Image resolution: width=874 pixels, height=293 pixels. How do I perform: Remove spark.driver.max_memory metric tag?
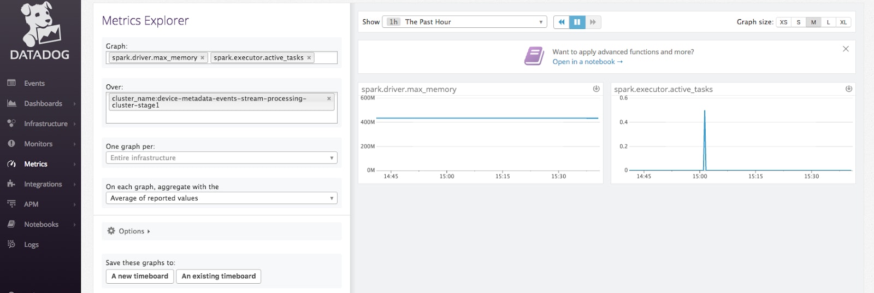coord(202,58)
